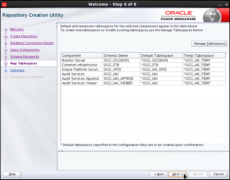
Task: Open default tablespace dropdown *OGG_STB
Action: point(161,65)
